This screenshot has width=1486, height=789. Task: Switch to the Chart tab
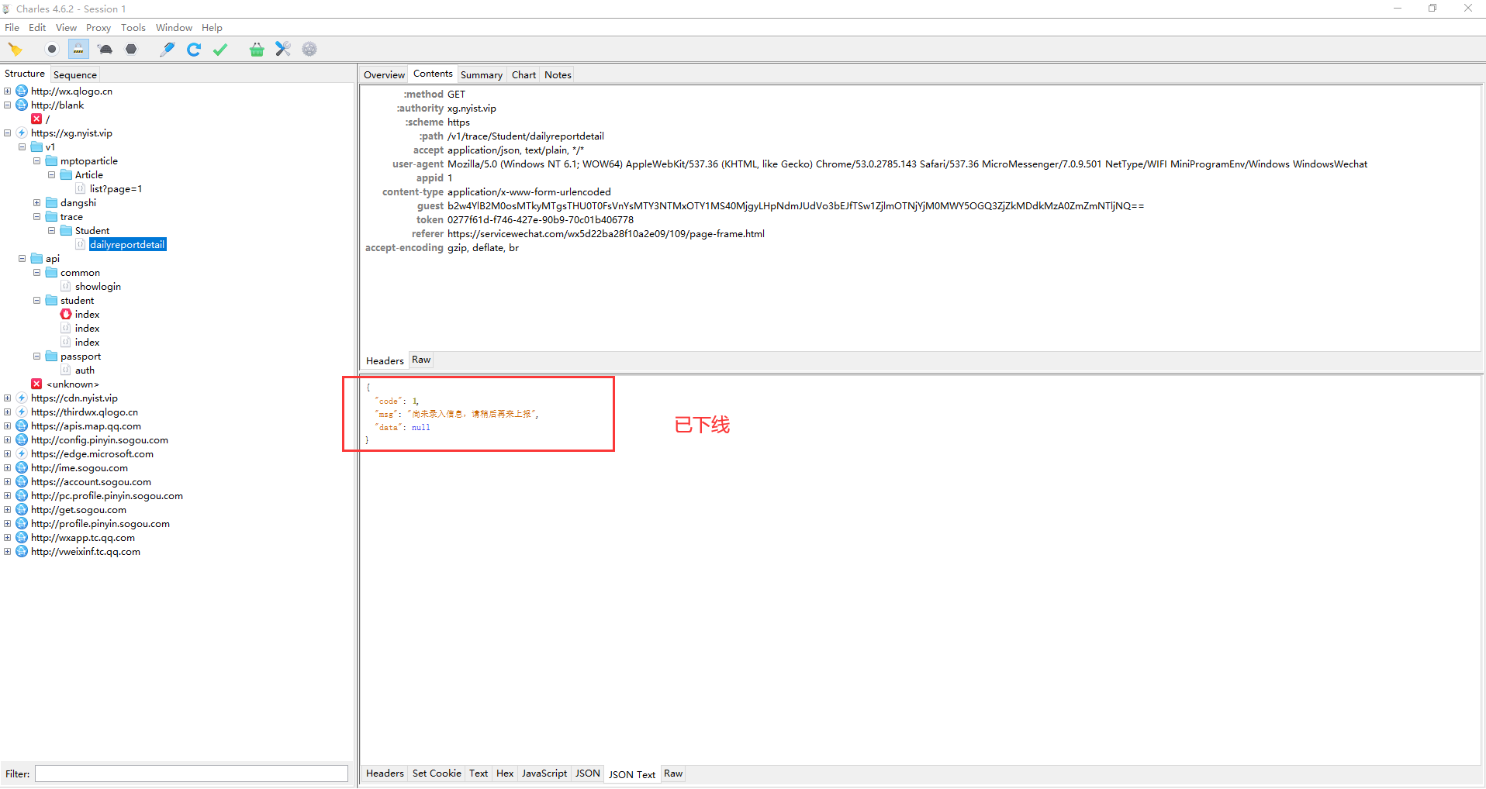pyautogui.click(x=524, y=75)
